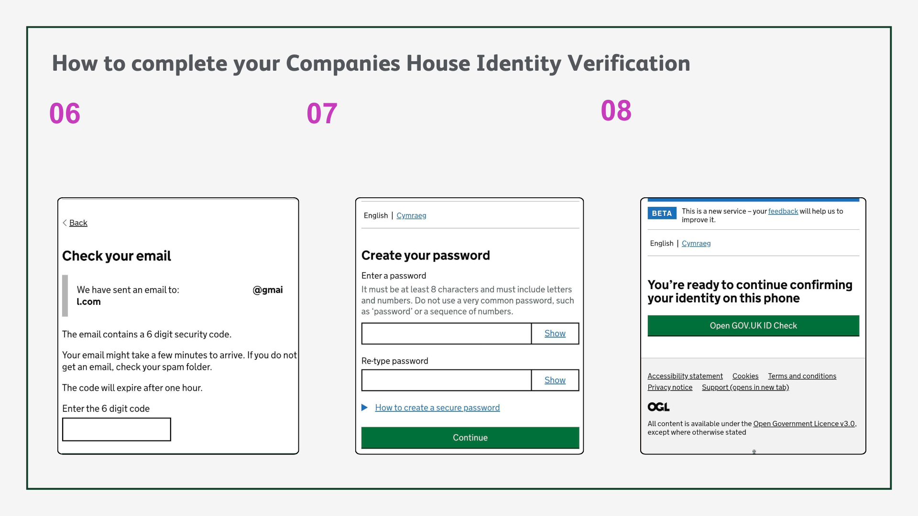Open the Cookies page
This screenshot has height=516, width=918.
[745, 376]
